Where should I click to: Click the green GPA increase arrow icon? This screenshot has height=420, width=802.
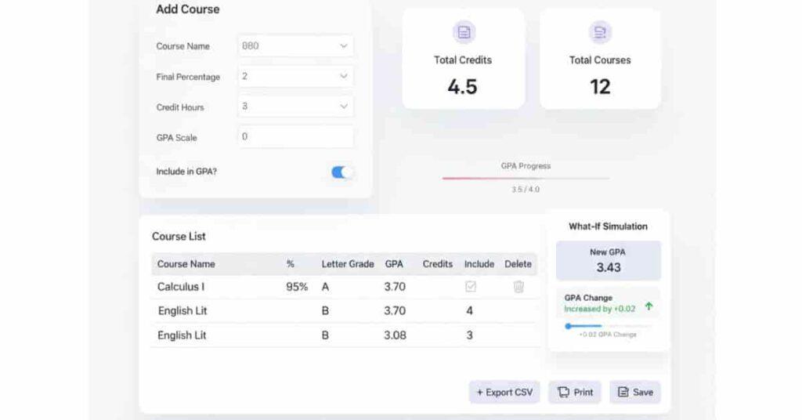(x=648, y=306)
